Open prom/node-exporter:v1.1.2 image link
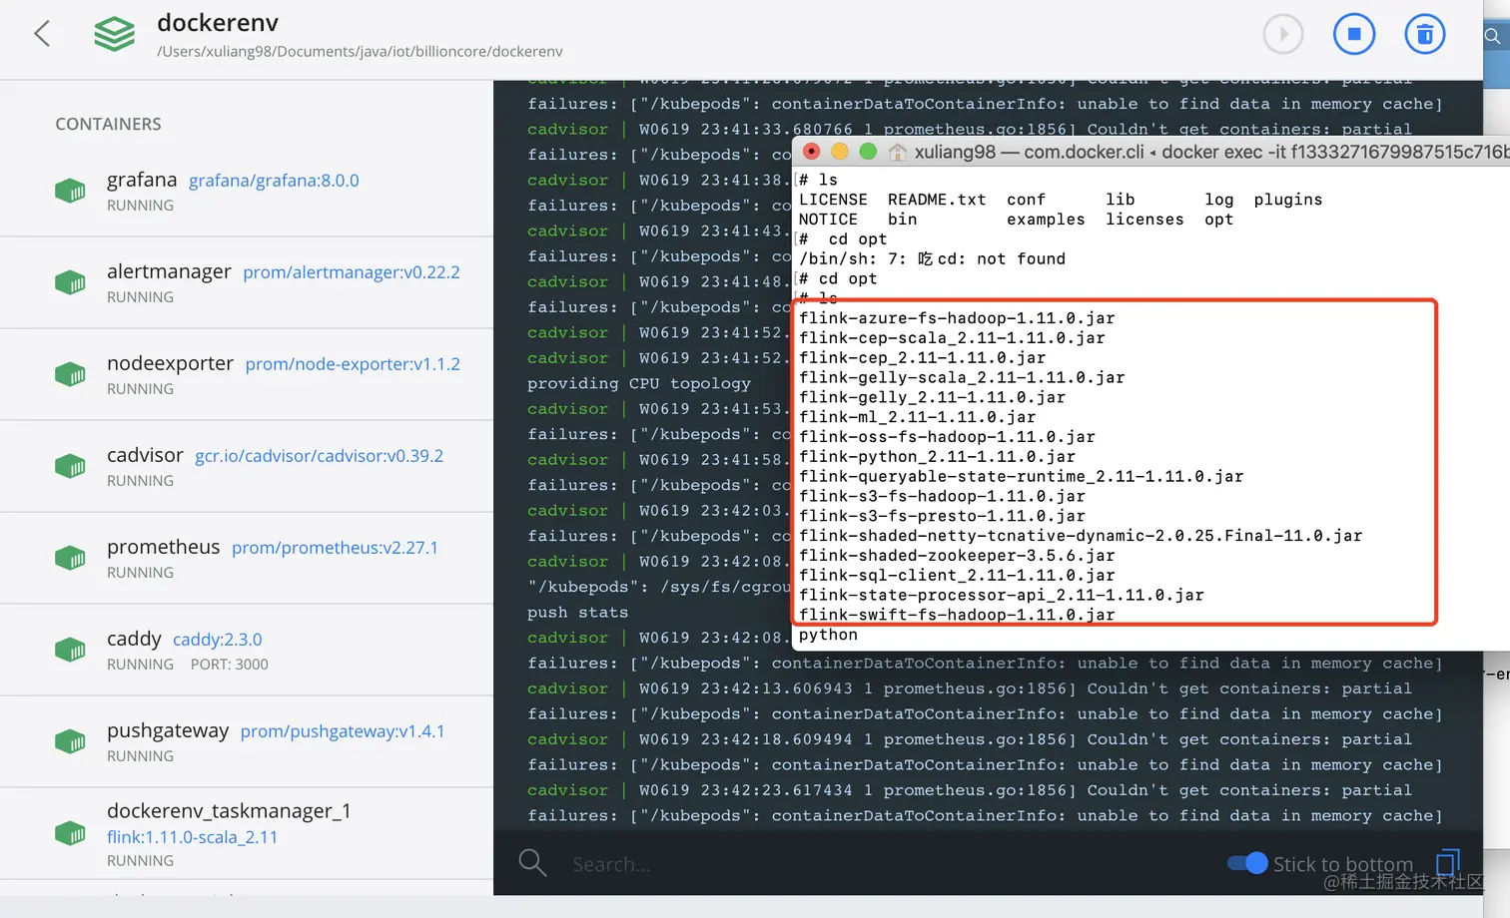 pyautogui.click(x=353, y=364)
